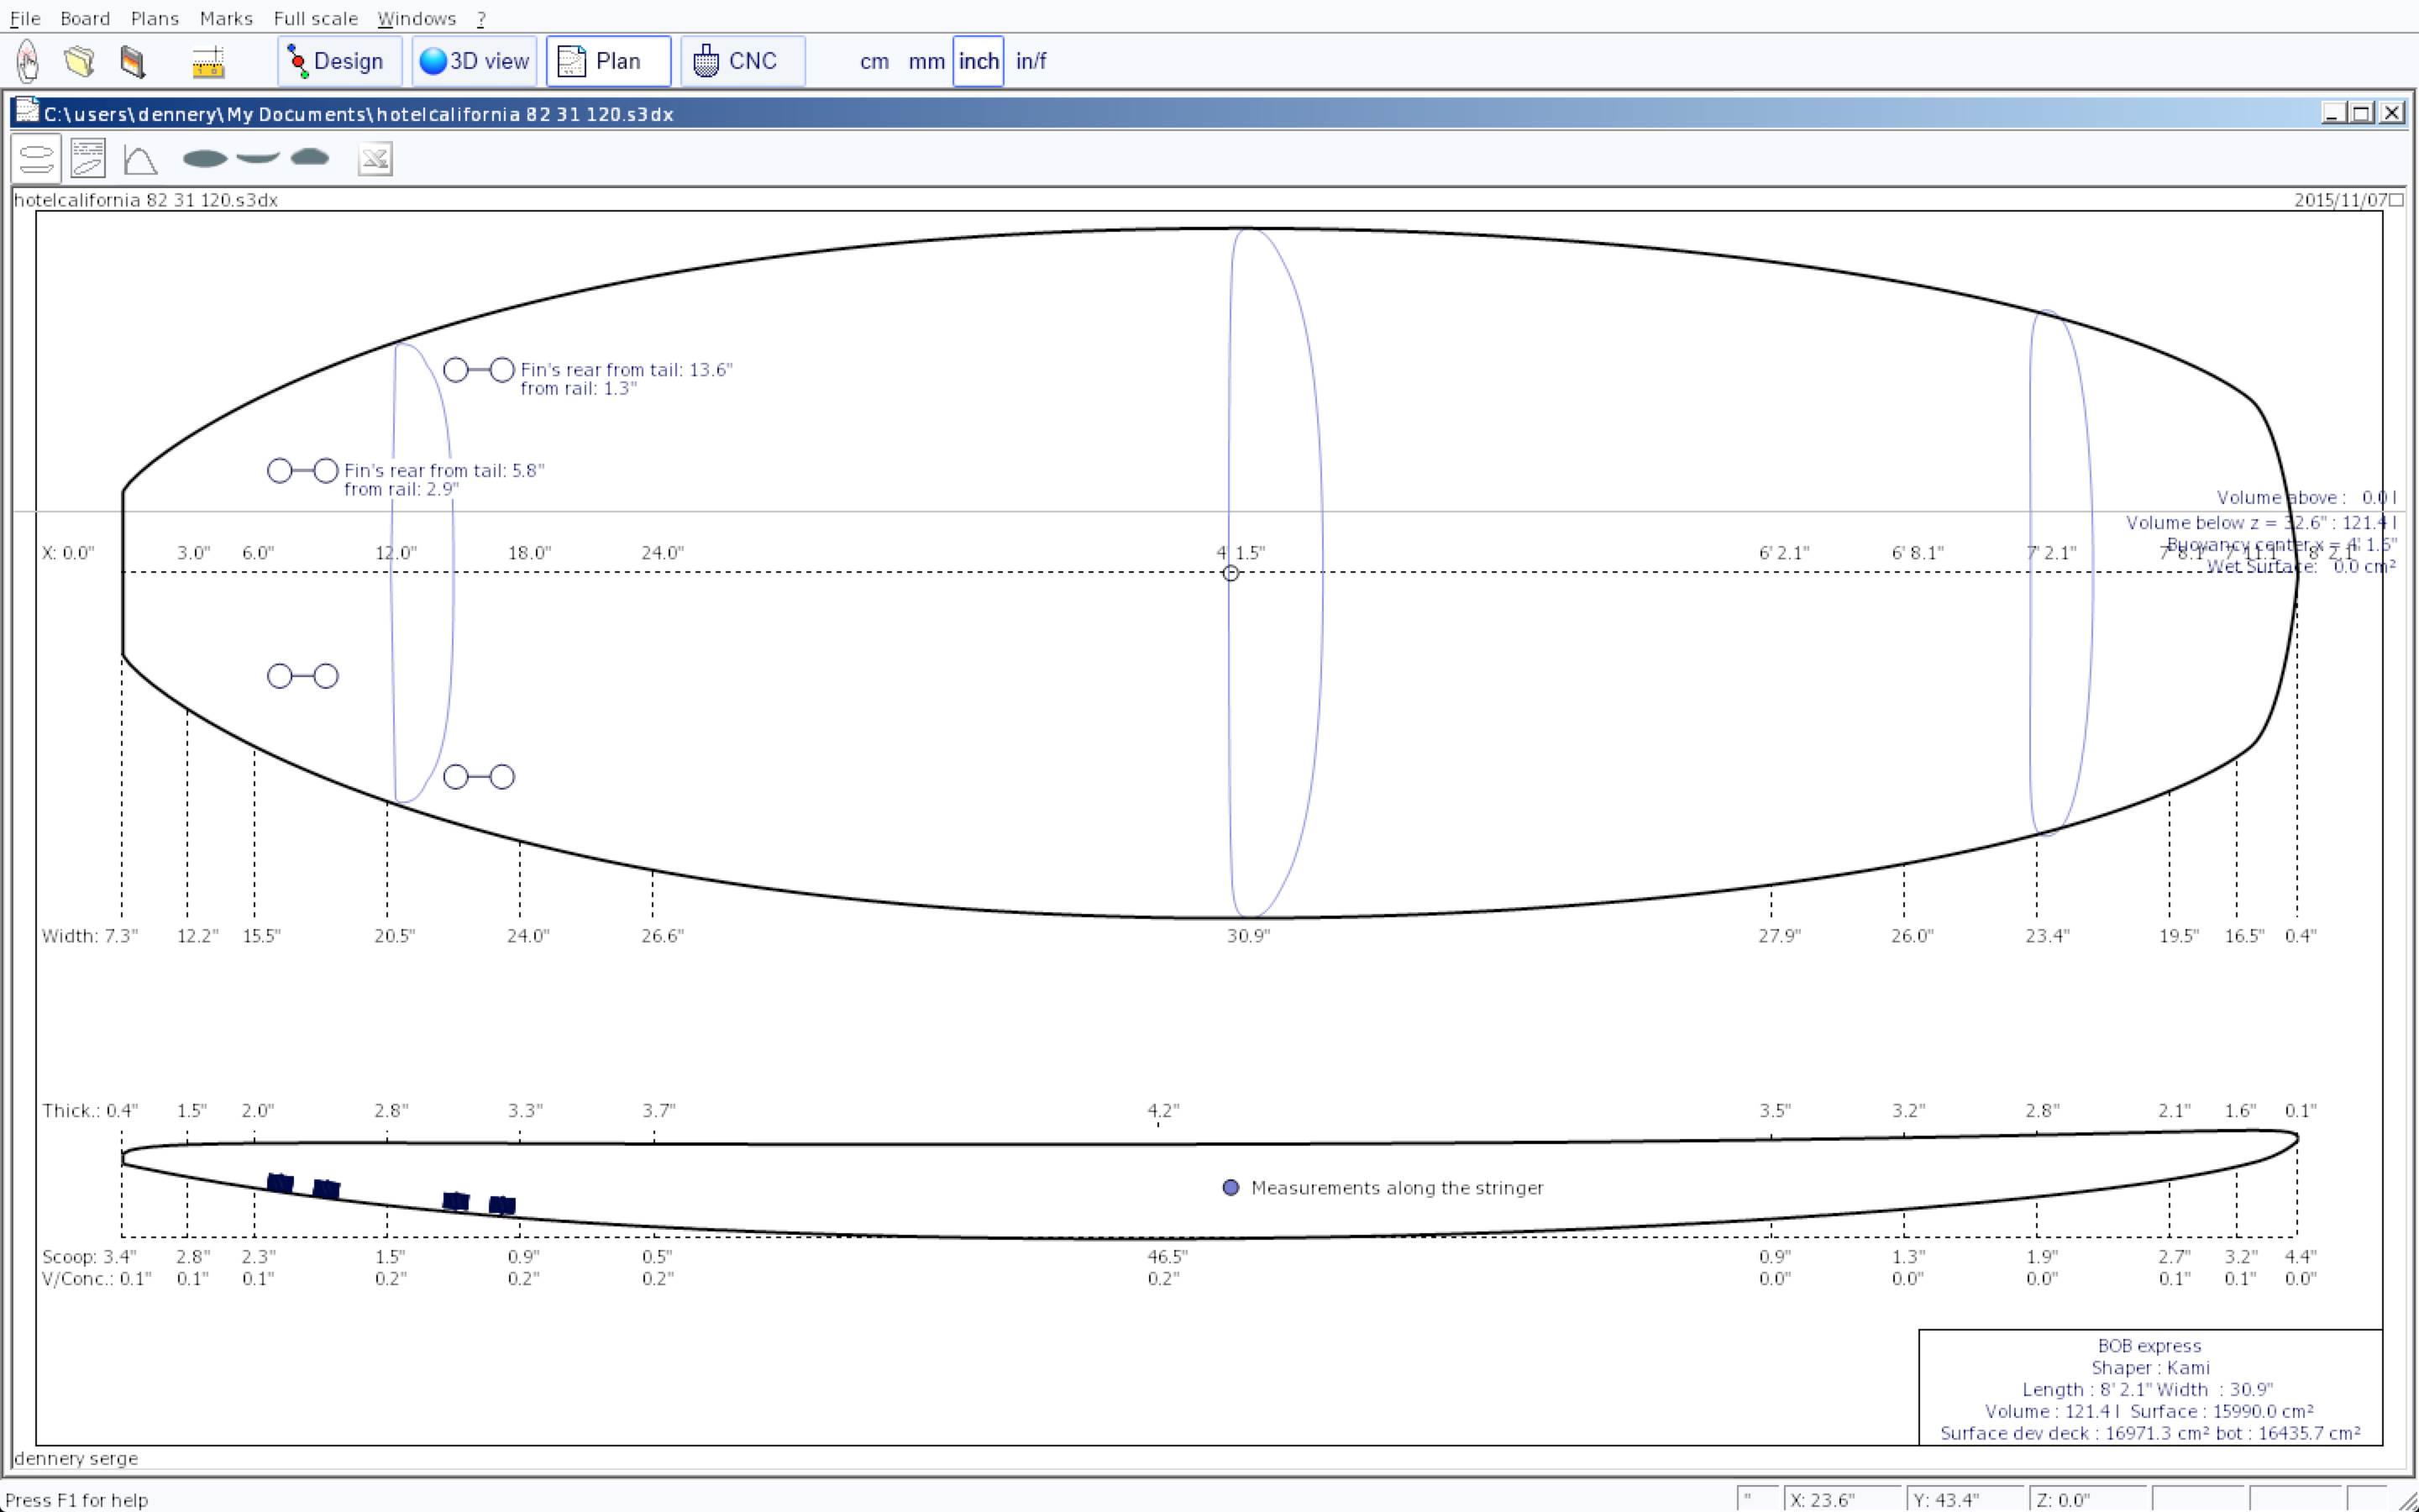Select the yellow ruler measurement tool
Viewport: 2419px width, 1512px height.
point(208,62)
